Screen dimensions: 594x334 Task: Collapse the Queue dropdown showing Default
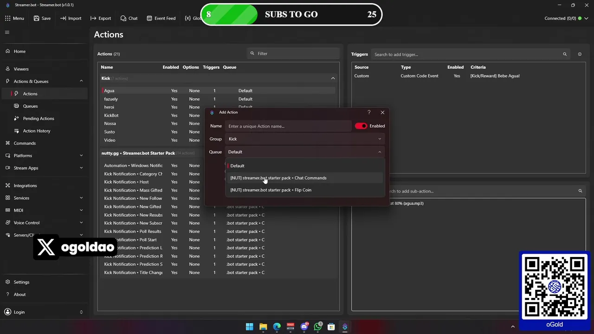(305, 152)
